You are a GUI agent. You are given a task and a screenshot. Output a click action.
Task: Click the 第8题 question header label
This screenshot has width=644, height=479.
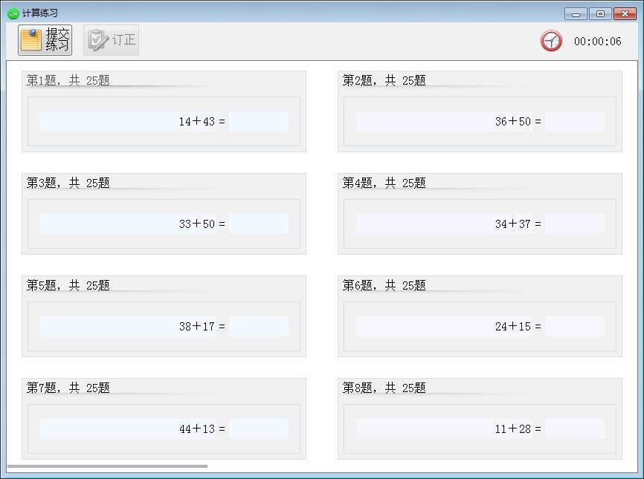coord(384,388)
